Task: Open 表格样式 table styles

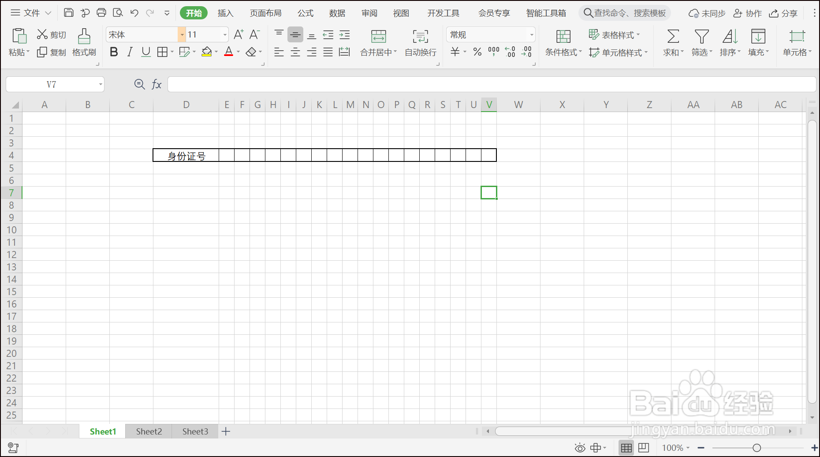Action: click(615, 34)
